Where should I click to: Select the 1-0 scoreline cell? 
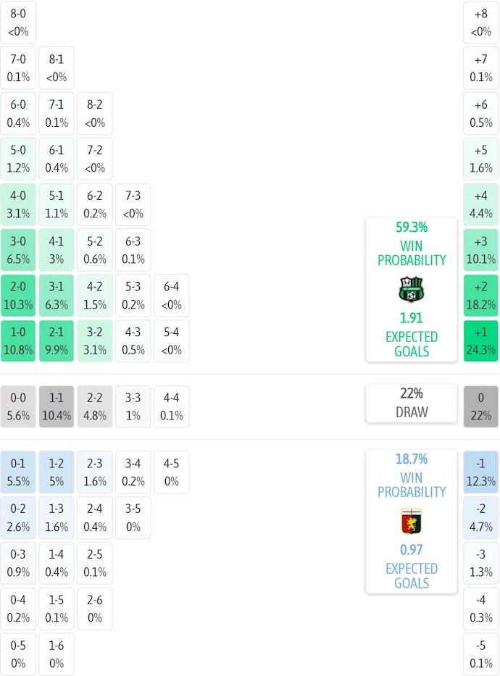18,341
